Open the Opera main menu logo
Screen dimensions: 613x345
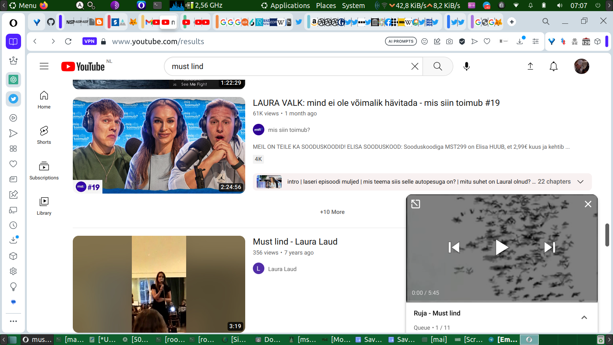[13, 23]
